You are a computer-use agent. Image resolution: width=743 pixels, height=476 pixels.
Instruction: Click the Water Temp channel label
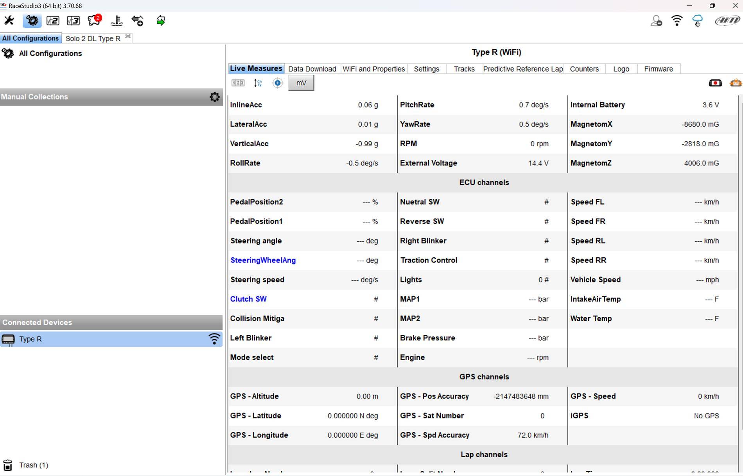click(x=591, y=318)
